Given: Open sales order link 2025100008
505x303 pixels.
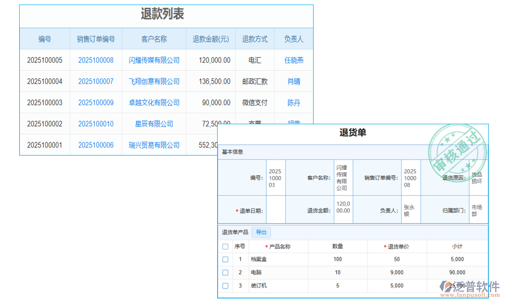Looking at the screenshot, I should (x=96, y=60).
